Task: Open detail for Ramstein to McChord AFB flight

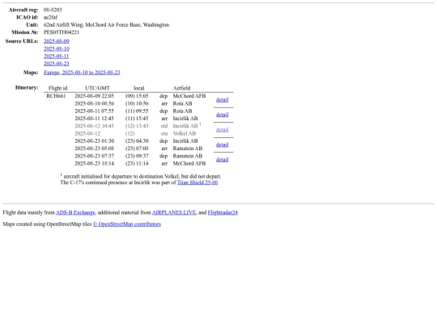Action: click(x=222, y=160)
